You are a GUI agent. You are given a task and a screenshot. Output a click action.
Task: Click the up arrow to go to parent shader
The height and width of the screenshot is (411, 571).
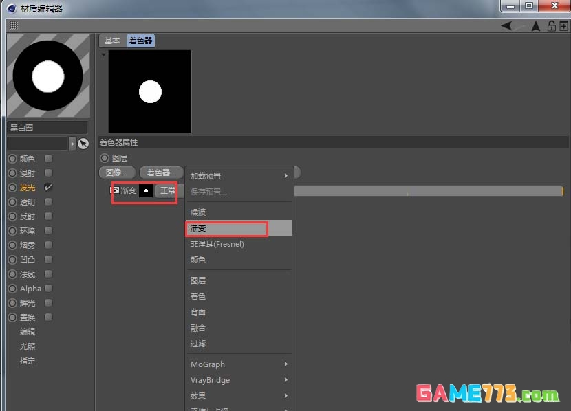coord(535,25)
